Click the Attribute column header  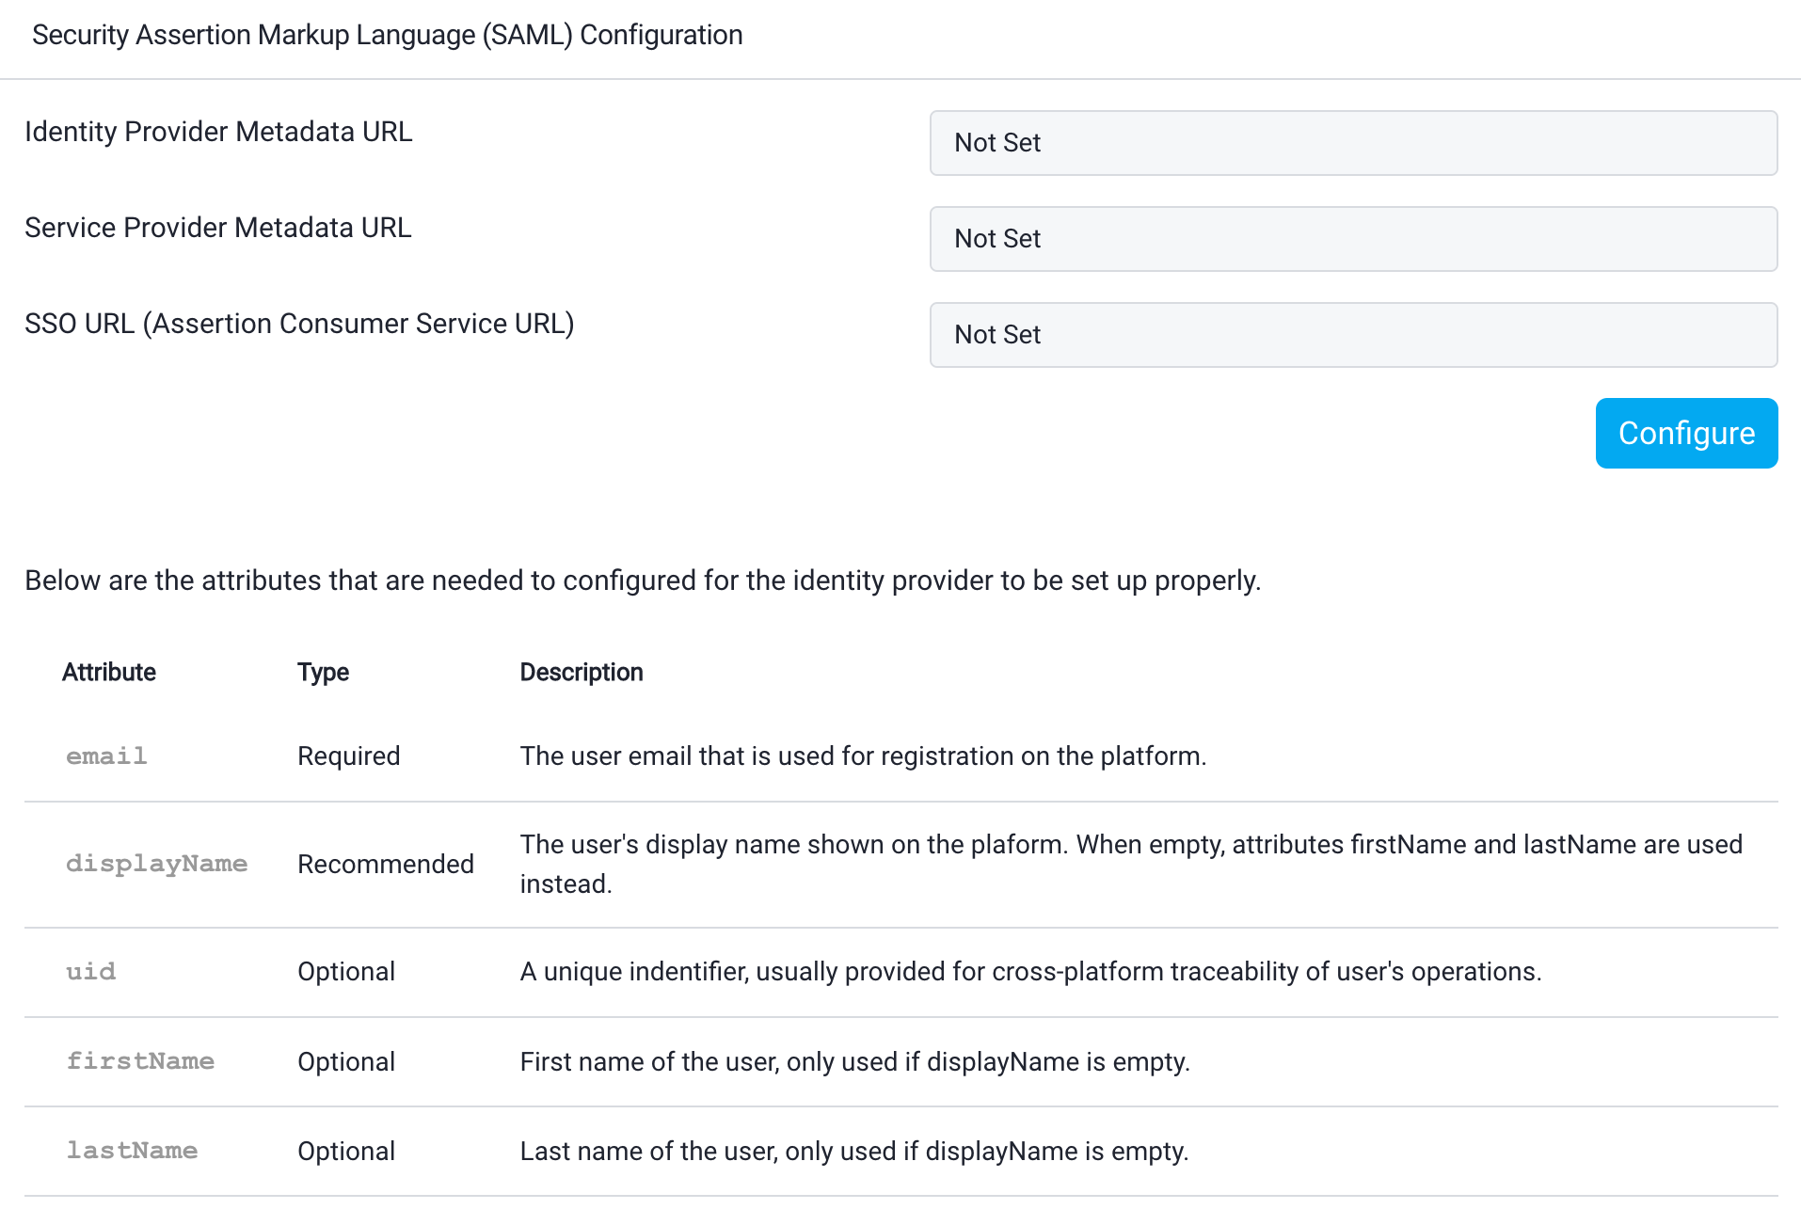109,672
